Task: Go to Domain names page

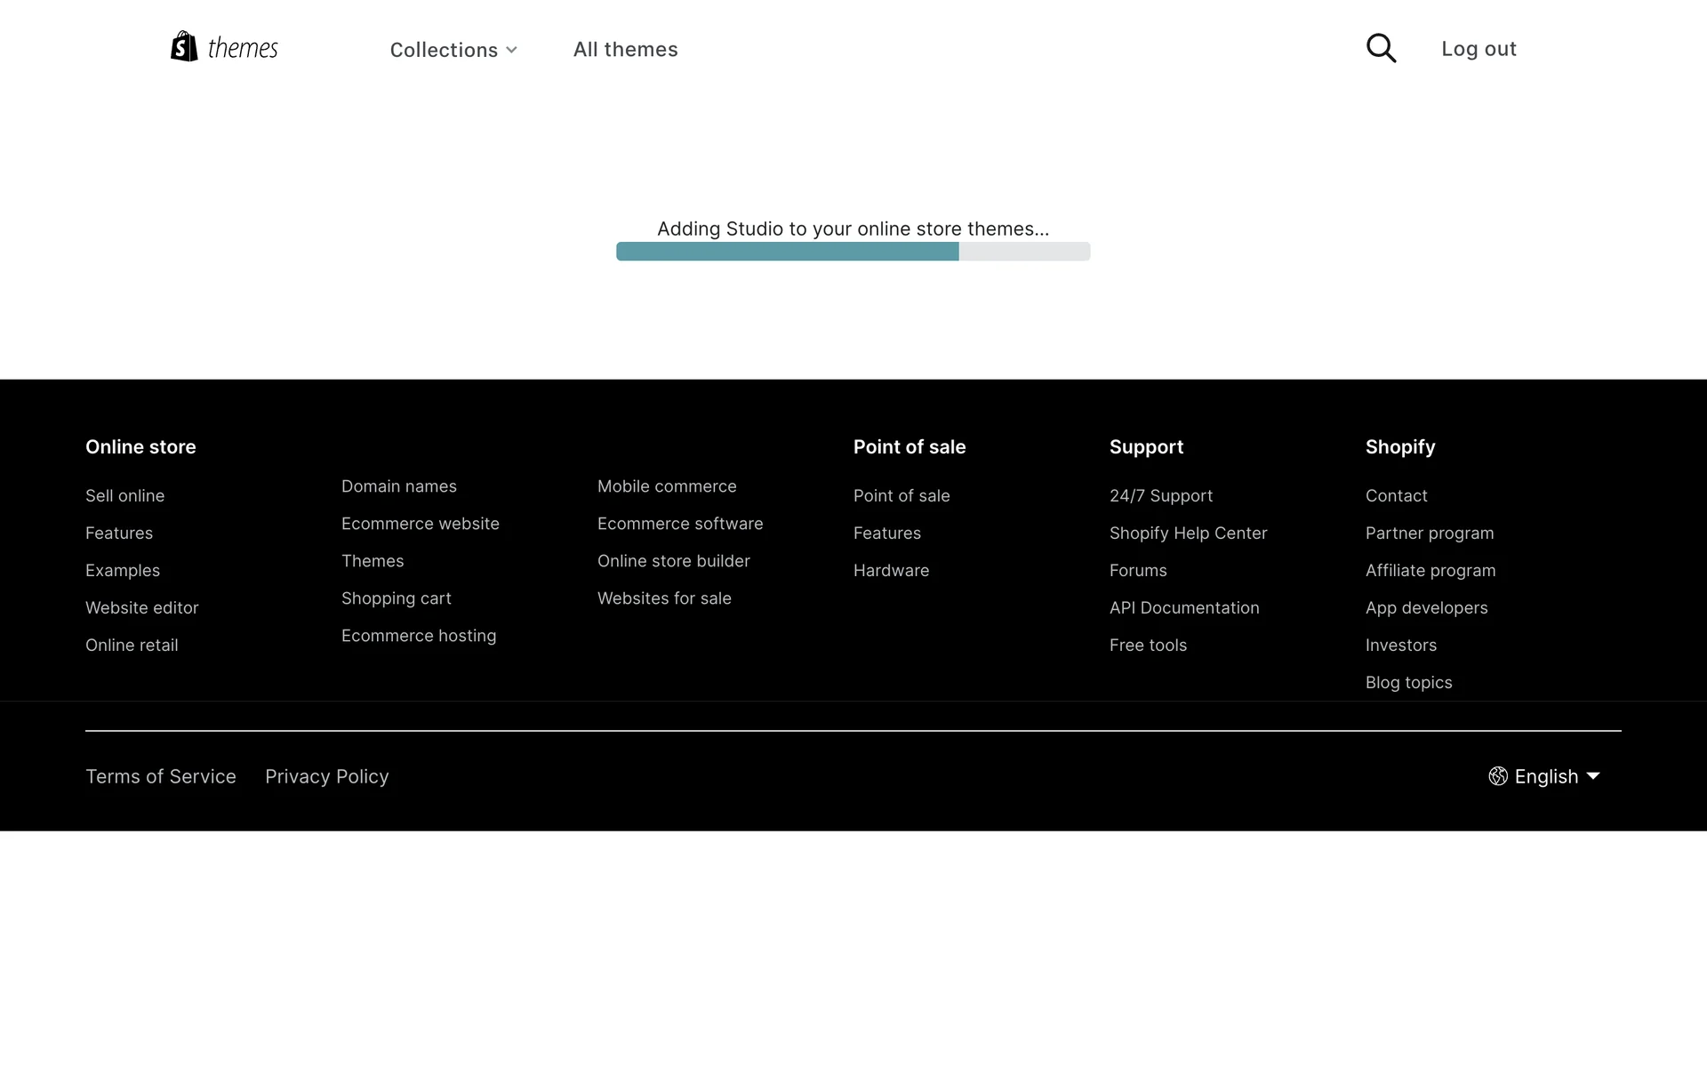Action: pos(398,486)
